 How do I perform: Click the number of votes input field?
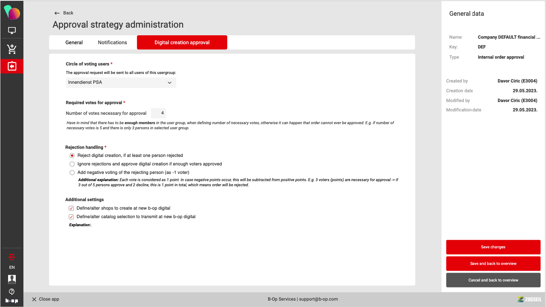tap(158, 113)
